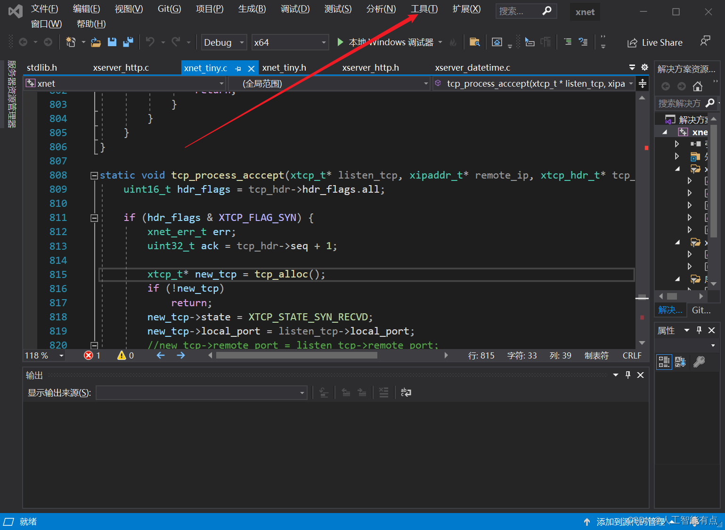
Task: Redo the last edit
Action: [x=176, y=42]
